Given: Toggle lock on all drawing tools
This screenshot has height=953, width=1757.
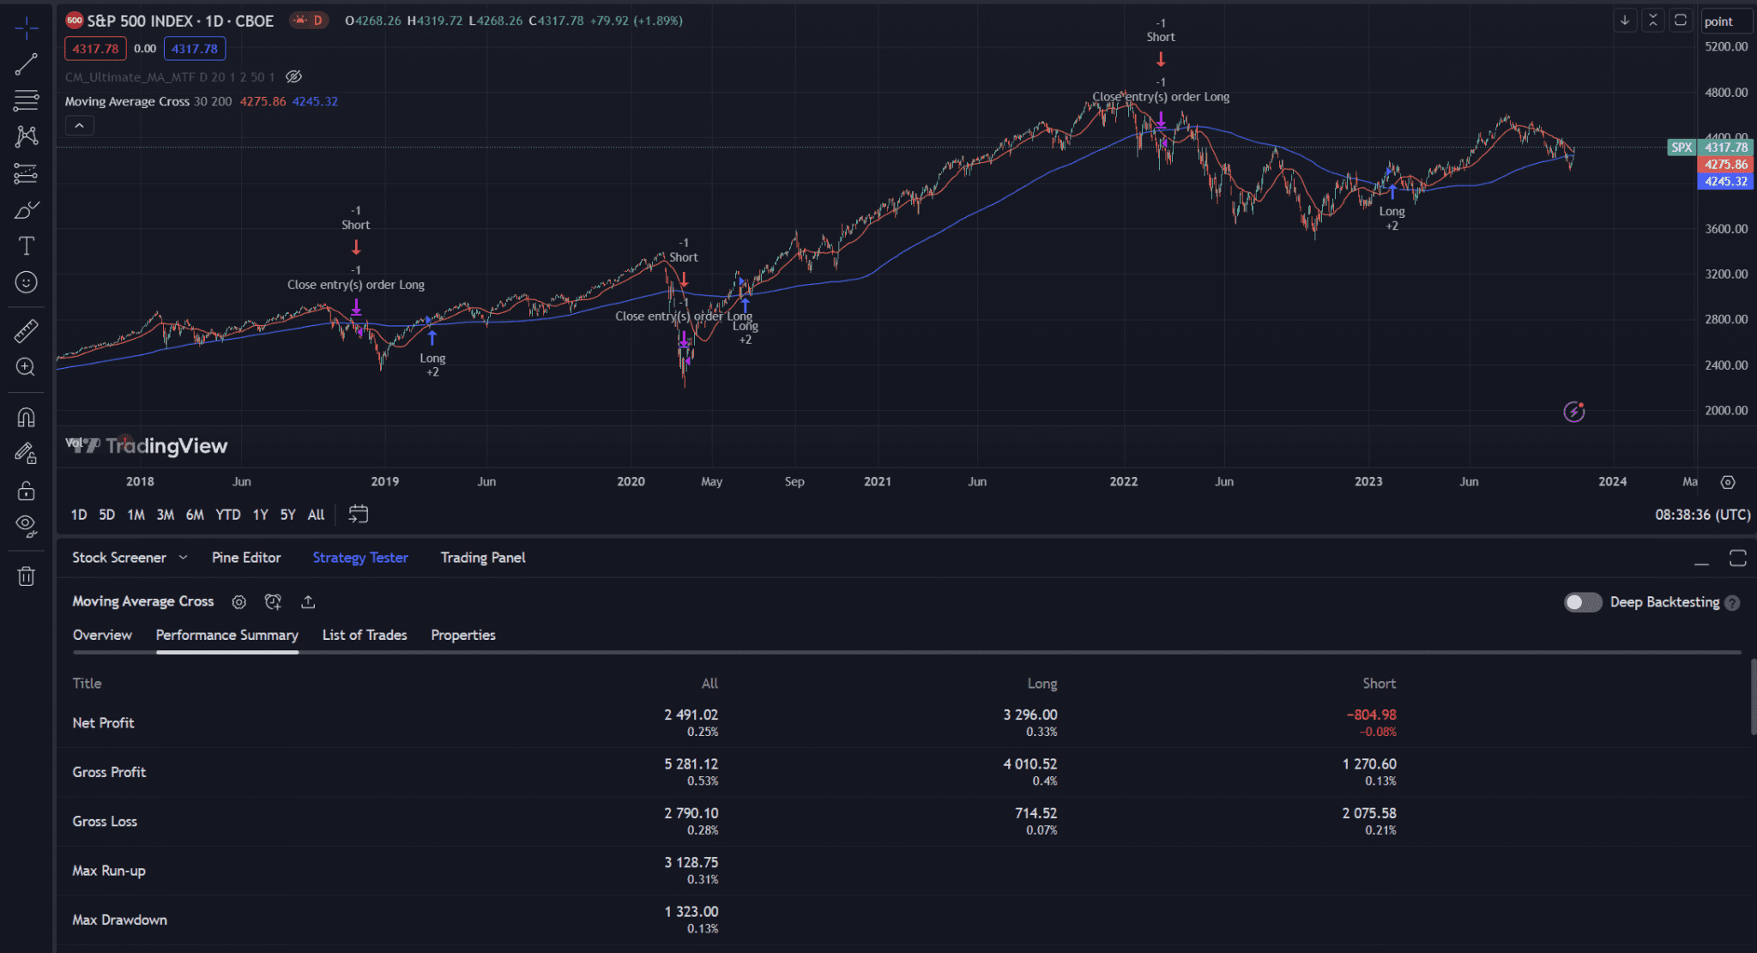Looking at the screenshot, I should click(x=26, y=490).
